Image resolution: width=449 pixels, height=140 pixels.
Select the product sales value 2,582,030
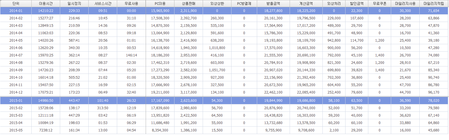coord(189,70)
